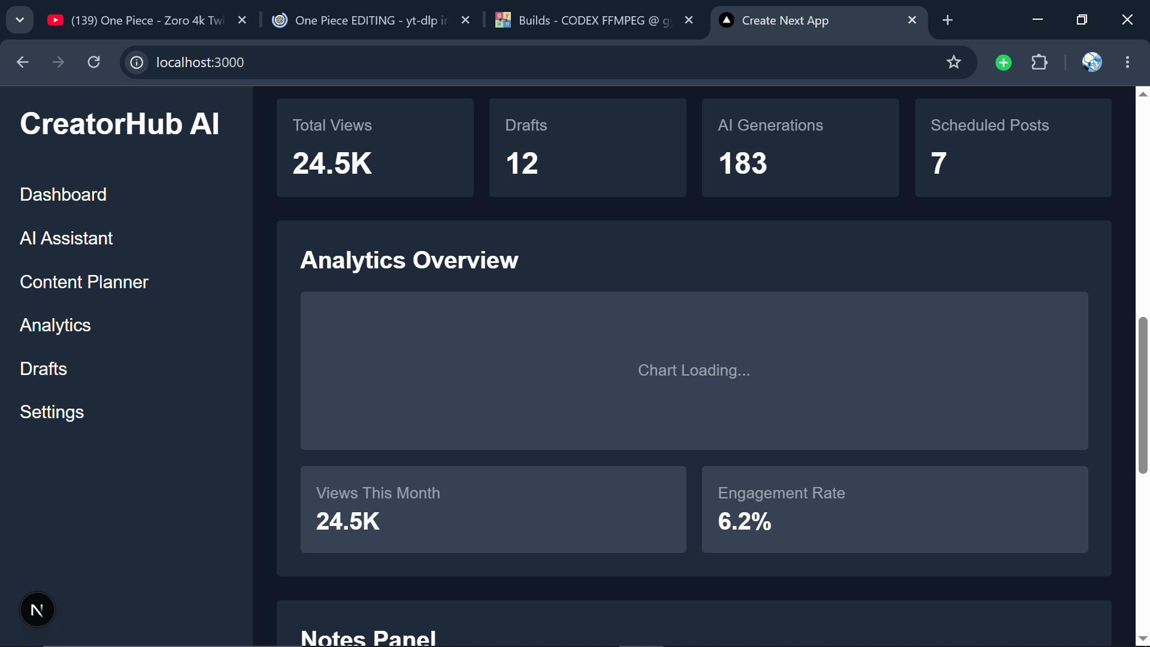Screen dimensions: 1150x647
Task: Select the AI Generations stat card
Action: click(800, 148)
